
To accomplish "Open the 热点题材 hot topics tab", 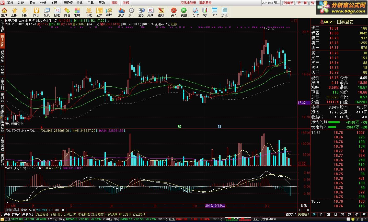I will pos(97,214).
